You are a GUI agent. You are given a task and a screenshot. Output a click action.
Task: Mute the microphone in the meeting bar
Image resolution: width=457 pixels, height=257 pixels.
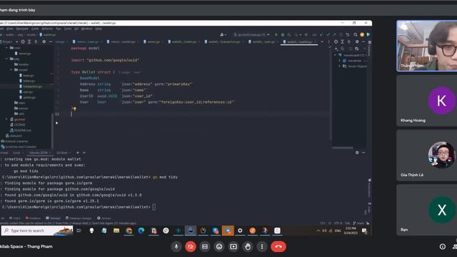pyautogui.click(x=176, y=247)
